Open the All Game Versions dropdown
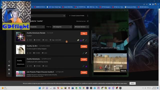This screenshot has width=160, height=90. (x=81, y=27)
